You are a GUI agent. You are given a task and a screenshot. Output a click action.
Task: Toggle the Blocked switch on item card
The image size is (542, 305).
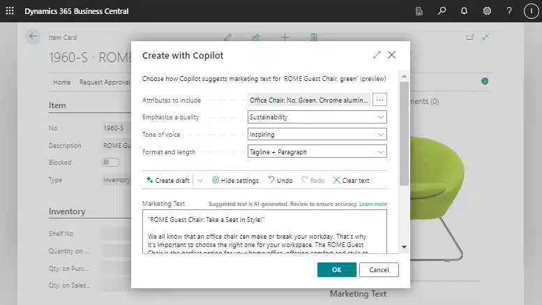(x=110, y=161)
